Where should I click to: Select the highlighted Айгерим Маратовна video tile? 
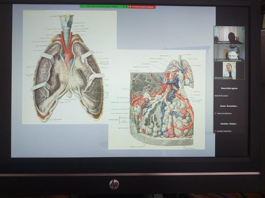click(x=229, y=71)
